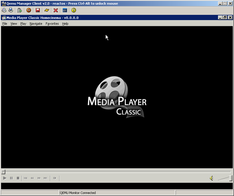The image size is (234, 196).
Task: Open the Play menu
Action: (x=23, y=24)
